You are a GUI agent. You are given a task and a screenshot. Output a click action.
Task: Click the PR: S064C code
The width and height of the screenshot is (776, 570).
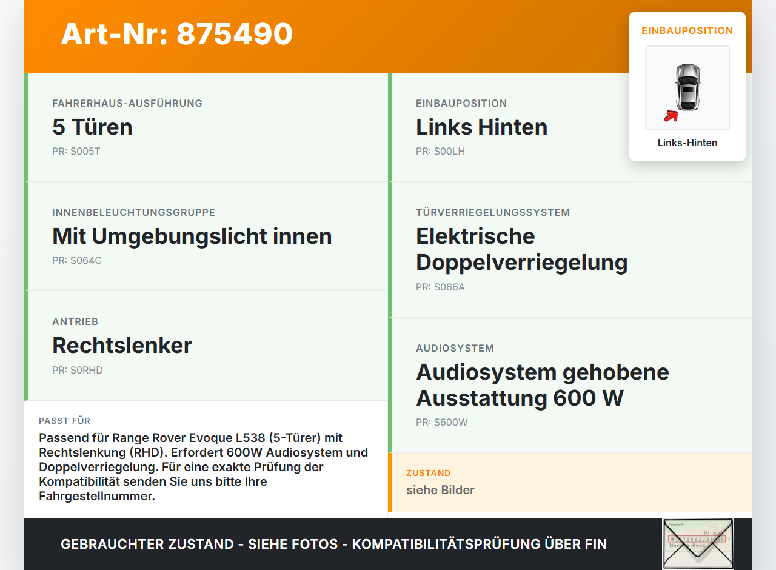point(77,260)
